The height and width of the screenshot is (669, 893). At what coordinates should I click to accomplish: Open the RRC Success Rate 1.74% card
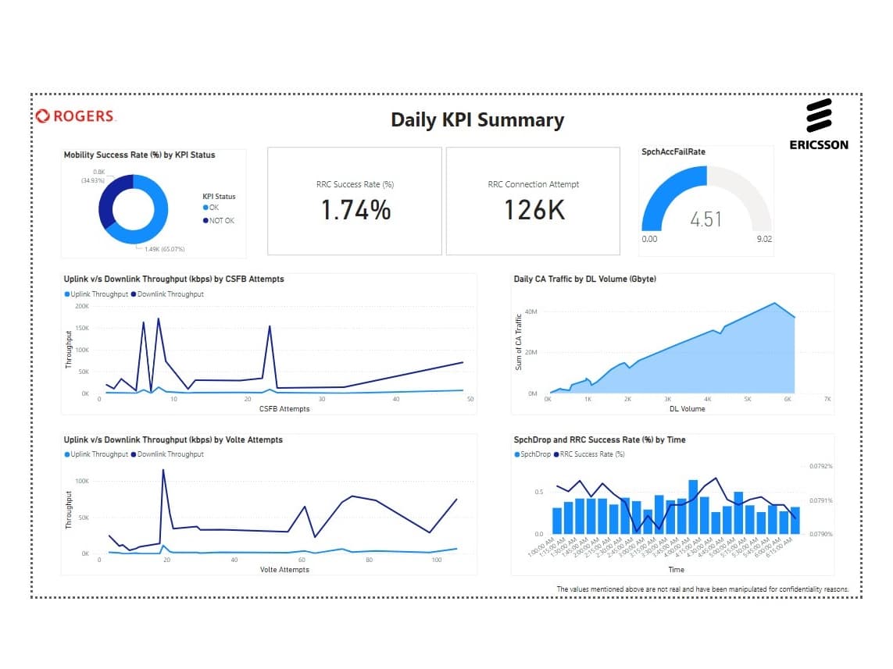pyautogui.click(x=355, y=201)
